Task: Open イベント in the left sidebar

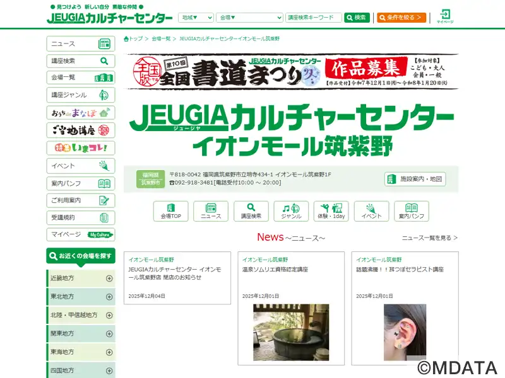Action: (x=81, y=166)
